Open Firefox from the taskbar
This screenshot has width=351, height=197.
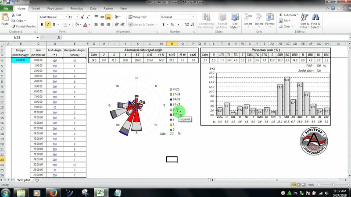point(53,193)
